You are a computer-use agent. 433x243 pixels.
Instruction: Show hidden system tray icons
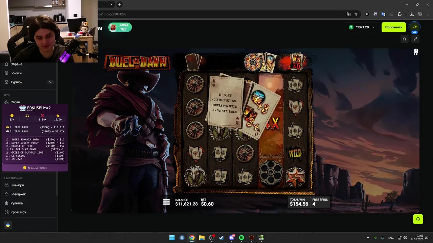point(368,238)
